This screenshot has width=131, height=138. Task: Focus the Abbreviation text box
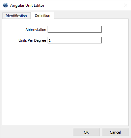[x=75, y=29]
